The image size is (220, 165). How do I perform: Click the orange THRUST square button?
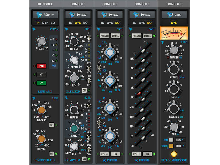click(x=171, y=146)
